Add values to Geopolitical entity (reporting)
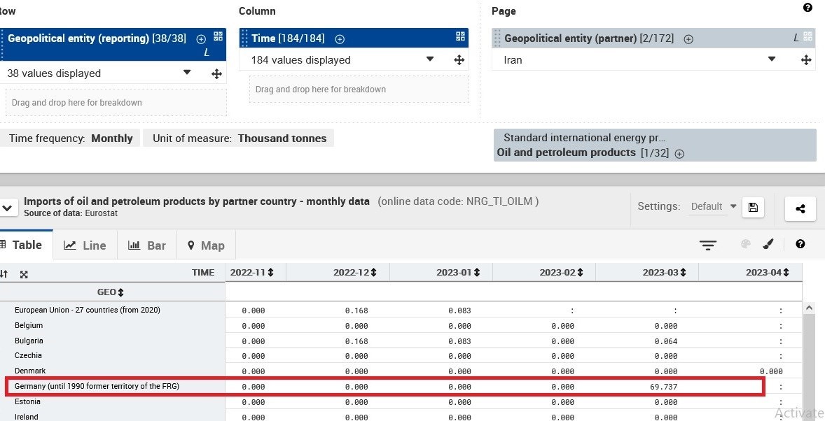Image resolution: width=825 pixels, height=421 pixels. [201, 39]
